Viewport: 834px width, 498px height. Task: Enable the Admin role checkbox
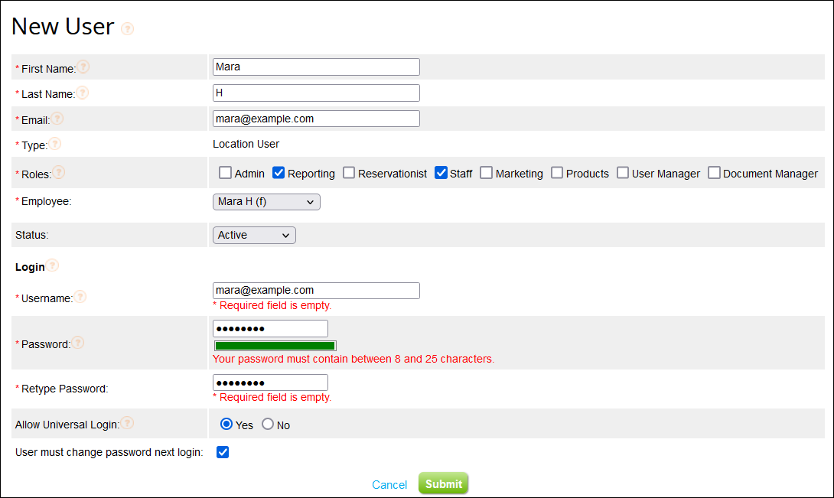225,172
